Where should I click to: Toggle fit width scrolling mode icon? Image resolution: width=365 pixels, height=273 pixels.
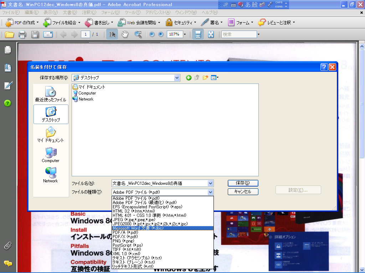198,34
